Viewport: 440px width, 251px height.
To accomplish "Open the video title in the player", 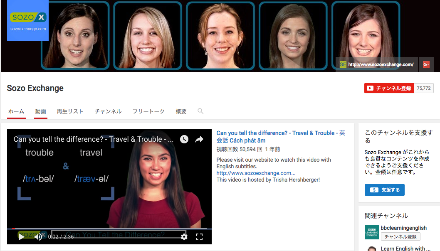I will [x=94, y=139].
